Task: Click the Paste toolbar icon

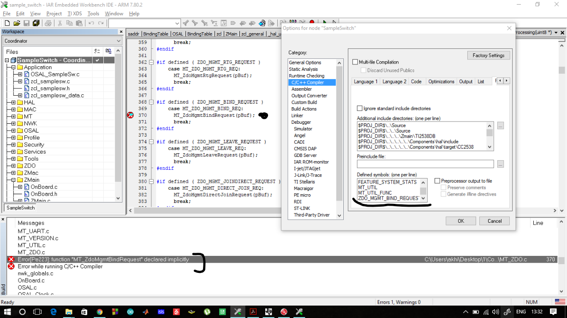Action: [x=79, y=23]
